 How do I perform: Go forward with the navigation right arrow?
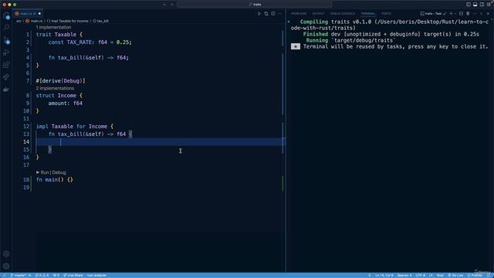coord(172,5)
